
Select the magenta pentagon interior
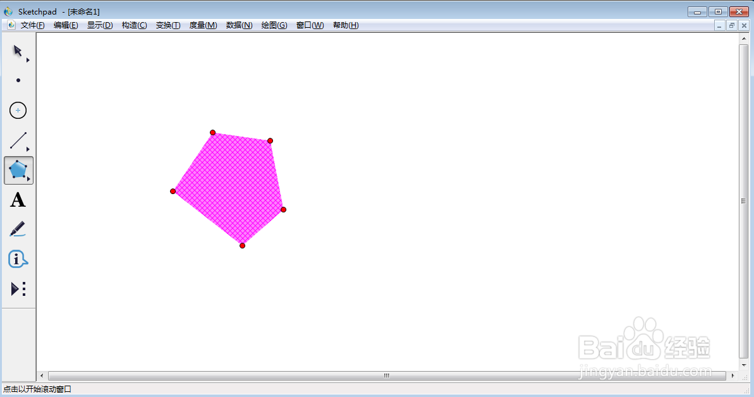coord(233,188)
